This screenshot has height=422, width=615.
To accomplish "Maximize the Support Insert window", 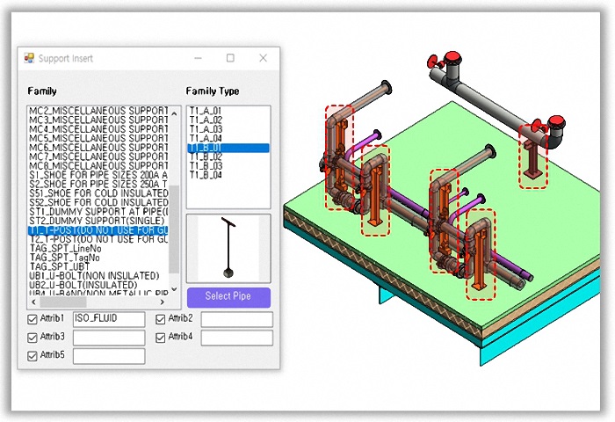I will (230, 58).
